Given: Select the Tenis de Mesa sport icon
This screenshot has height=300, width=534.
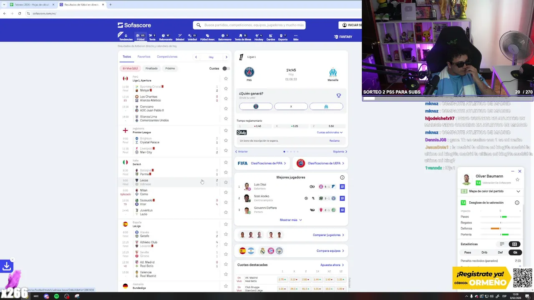Looking at the screenshot, I should [243, 37].
